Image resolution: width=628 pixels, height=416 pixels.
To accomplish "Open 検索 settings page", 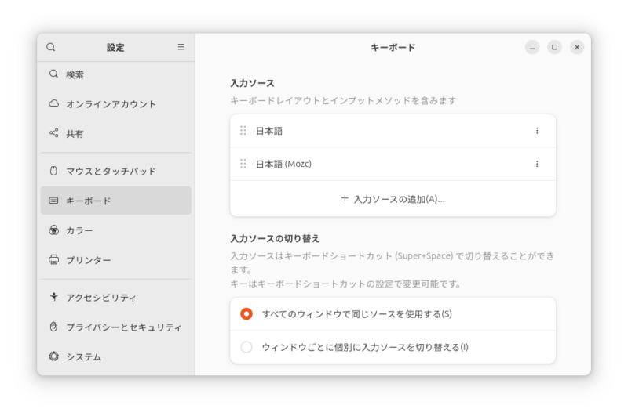I will (x=115, y=74).
